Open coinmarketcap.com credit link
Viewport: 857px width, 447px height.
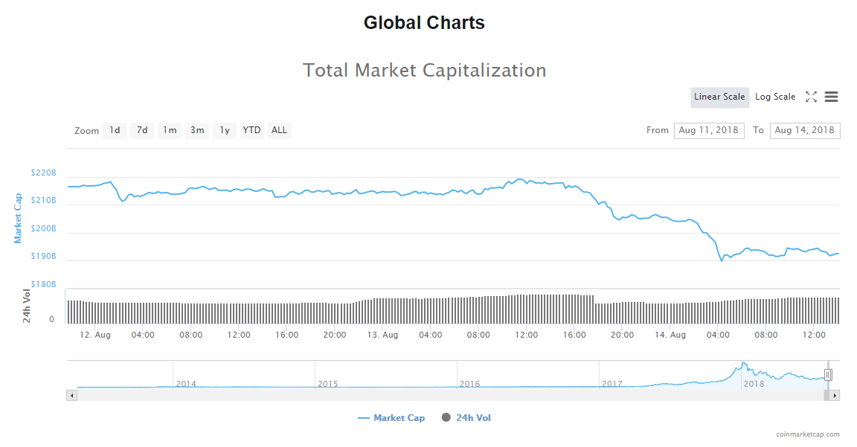[807, 434]
